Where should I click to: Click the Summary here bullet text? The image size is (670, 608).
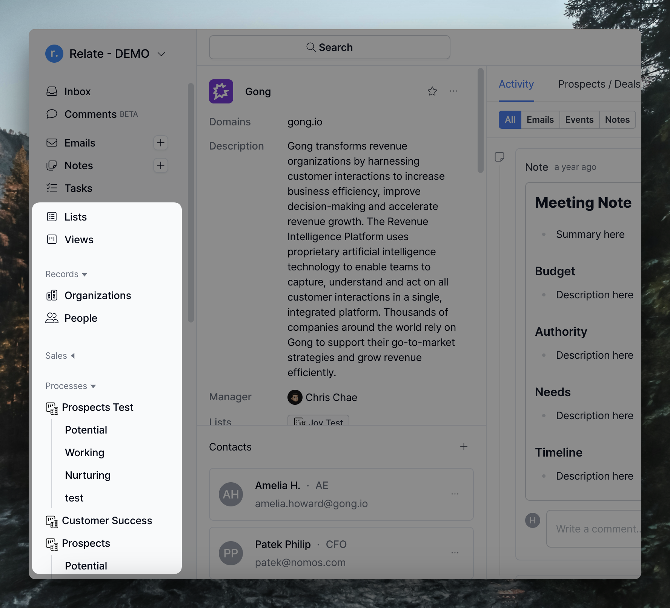pos(590,234)
